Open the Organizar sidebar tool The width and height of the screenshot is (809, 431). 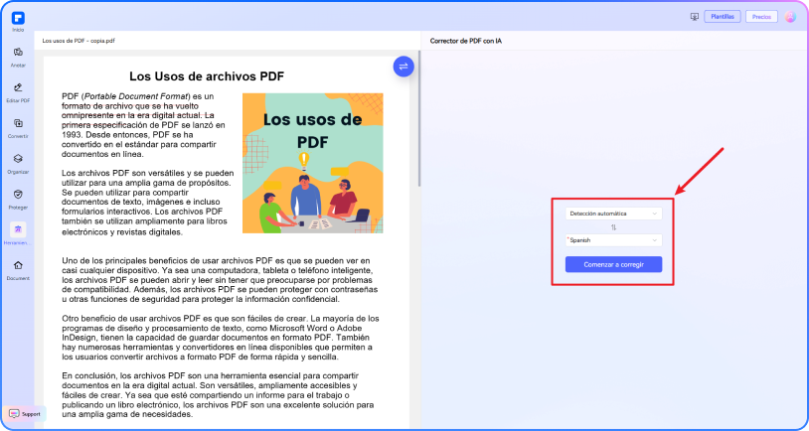[x=18, y=164]
